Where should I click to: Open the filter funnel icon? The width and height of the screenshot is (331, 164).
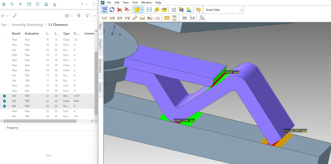tap(87, 16)
